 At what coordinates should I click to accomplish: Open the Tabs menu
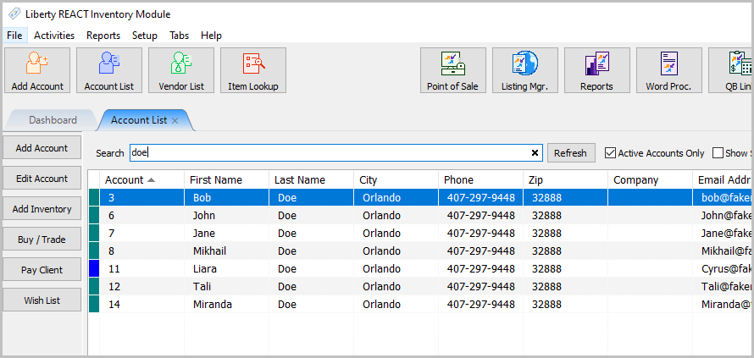point(179,36)
